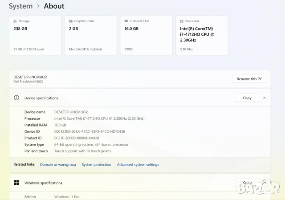Open System protection link

96,164
